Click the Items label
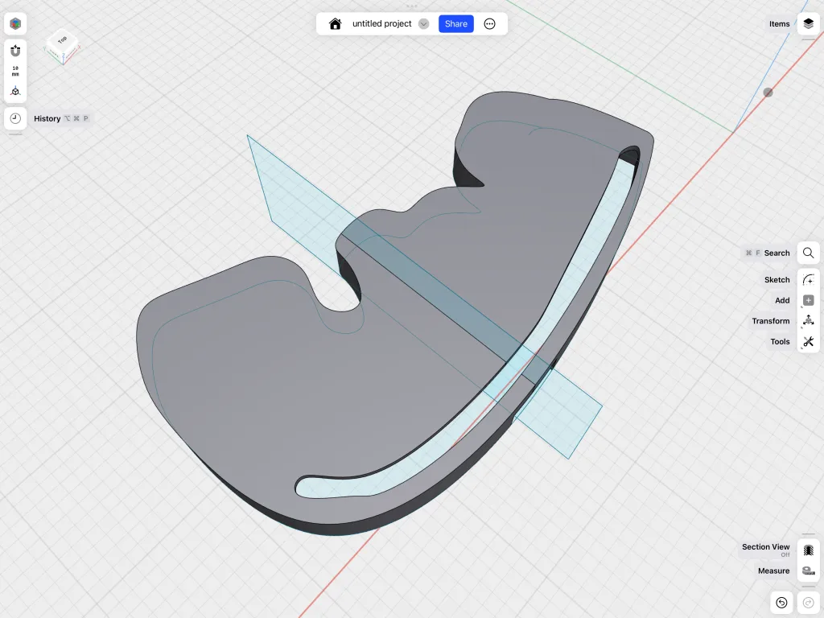The width and height of the screenshot is (824, 618). [x=779, y=24]
